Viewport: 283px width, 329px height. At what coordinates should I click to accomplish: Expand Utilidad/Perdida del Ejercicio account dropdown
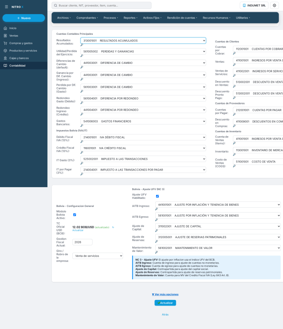coord(143,51)
